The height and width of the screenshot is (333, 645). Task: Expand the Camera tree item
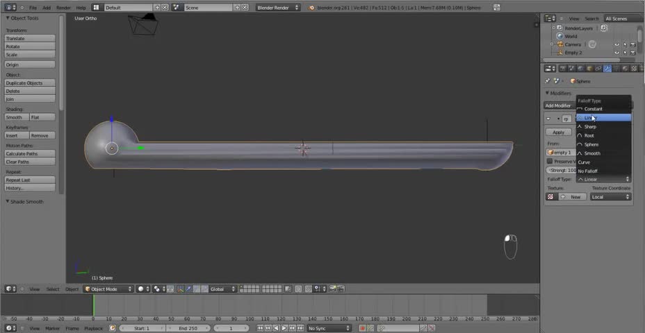point(552,44)
